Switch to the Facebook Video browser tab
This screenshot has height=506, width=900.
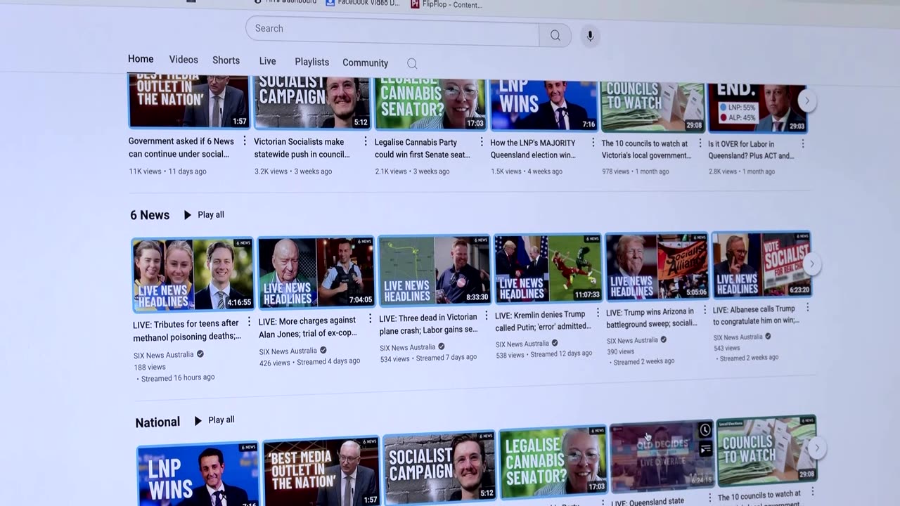pyautogui.click(x=363, y=4)
